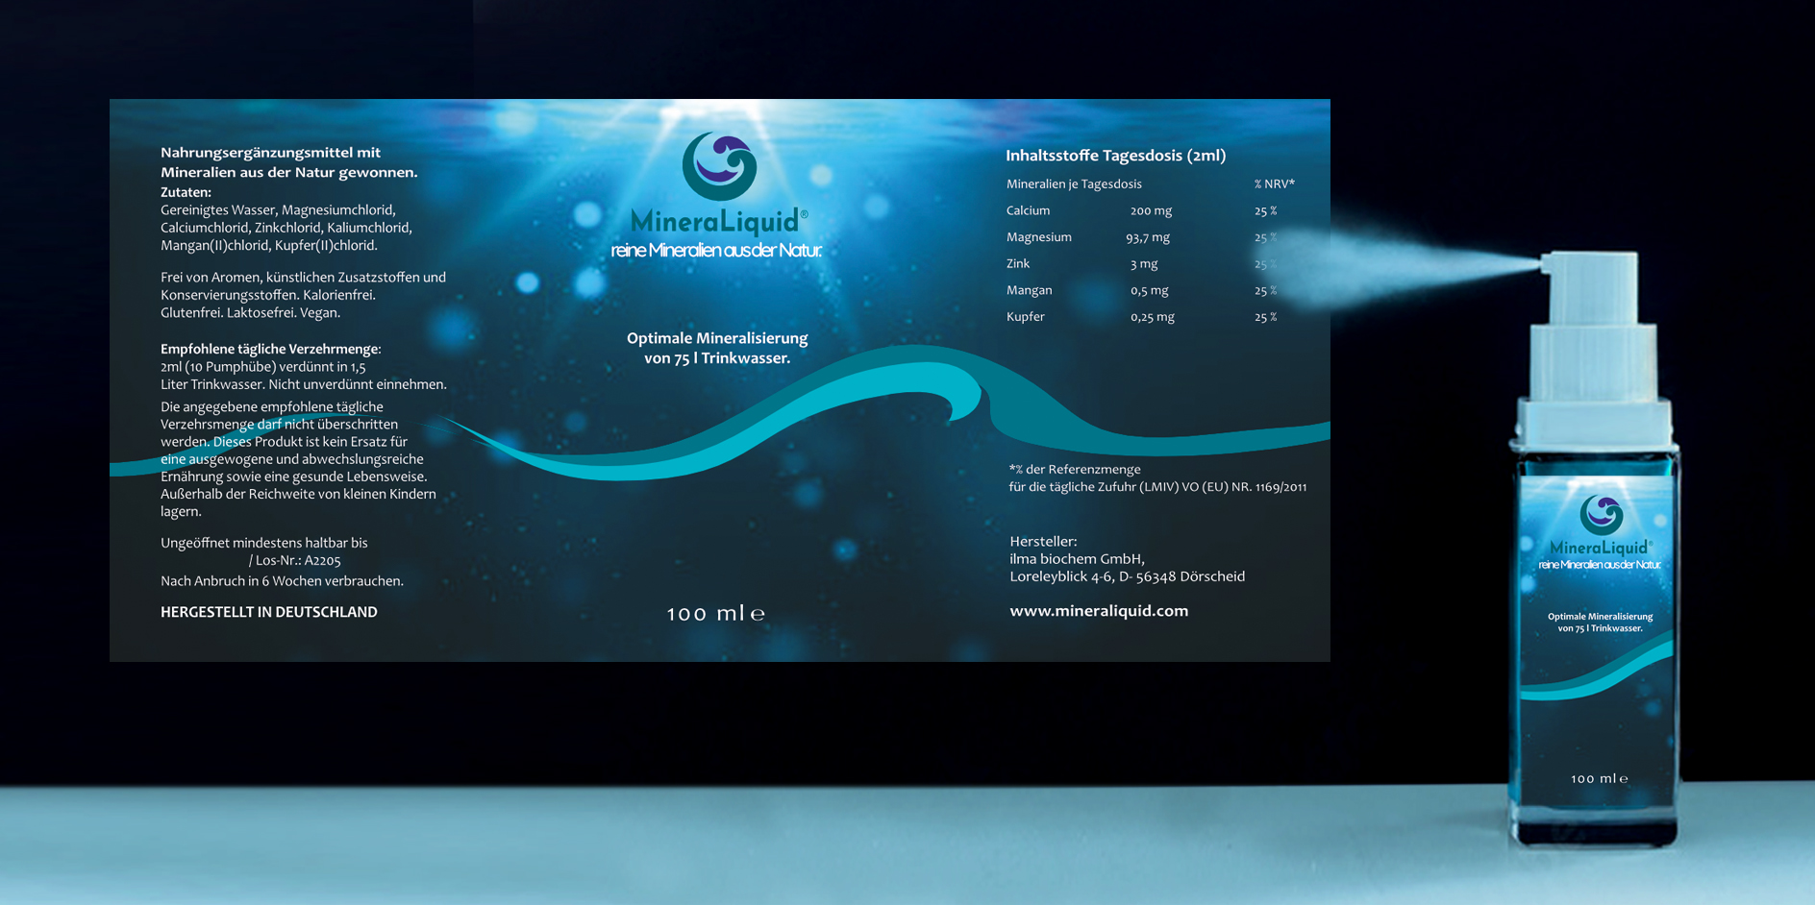The image size is (1815, 905).
Task: Click 'Nach Anbruch in 6 Wochen verbrauchen.' line
Action: [x=282, y=581]
